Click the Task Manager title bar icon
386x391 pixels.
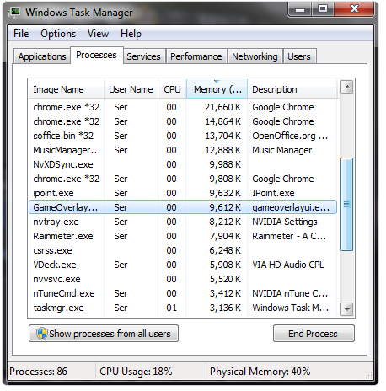pos(14,13)
